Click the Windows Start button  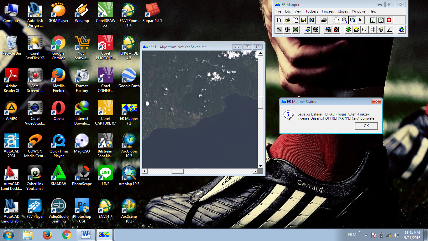[x=8, y=234]
